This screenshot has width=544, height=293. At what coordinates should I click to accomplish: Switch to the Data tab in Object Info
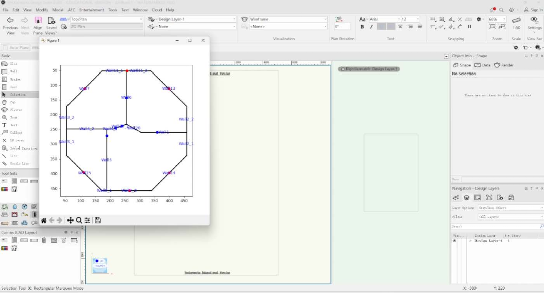(483, 65)
